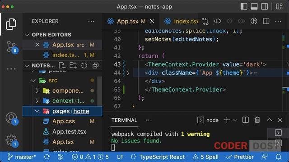Close App.tsx in Open Editors list
Image resolution: width=289 pixels, height=162 pixels.
pos(37,45)
